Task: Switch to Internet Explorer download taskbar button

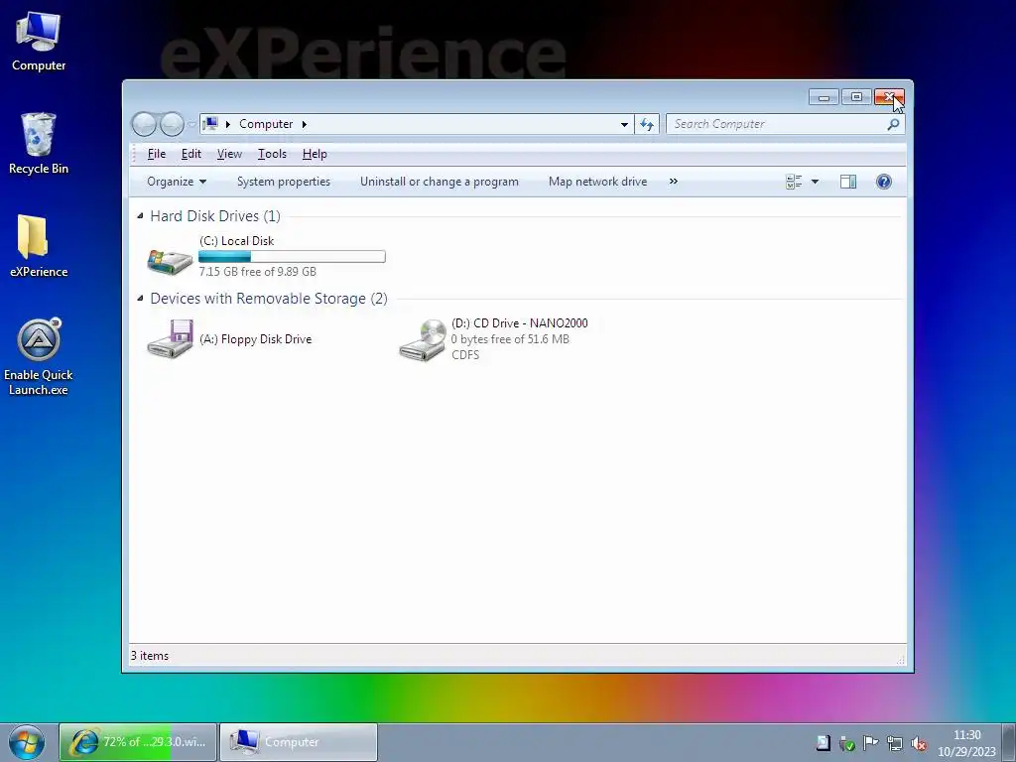Action: point(138,742)
